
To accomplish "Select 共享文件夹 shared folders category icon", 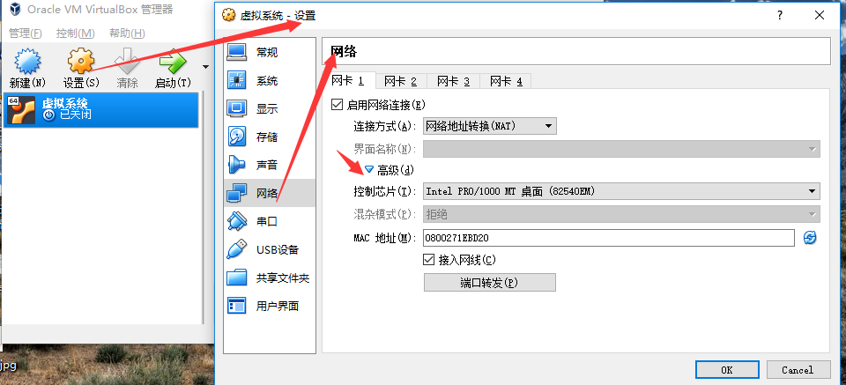I will tap(236, 278).
